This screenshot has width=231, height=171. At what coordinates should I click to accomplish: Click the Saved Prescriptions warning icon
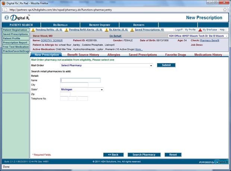click(132, 30)
